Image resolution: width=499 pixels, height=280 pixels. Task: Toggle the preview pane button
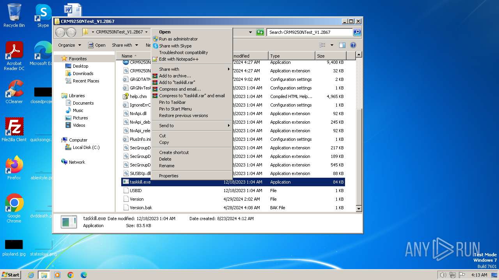point(342,45)
